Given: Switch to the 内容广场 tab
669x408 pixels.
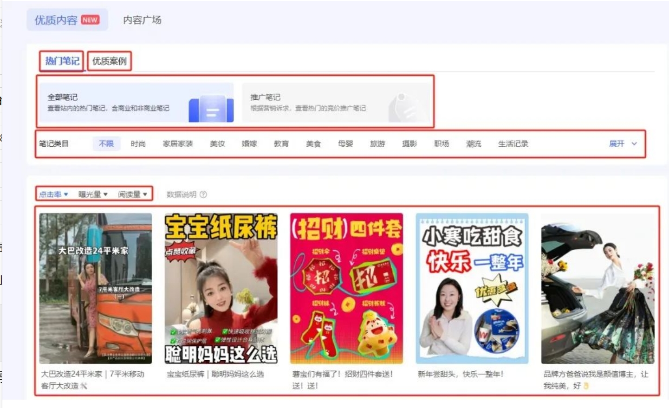Looking at the screenshot, I should tap(142, 20).
